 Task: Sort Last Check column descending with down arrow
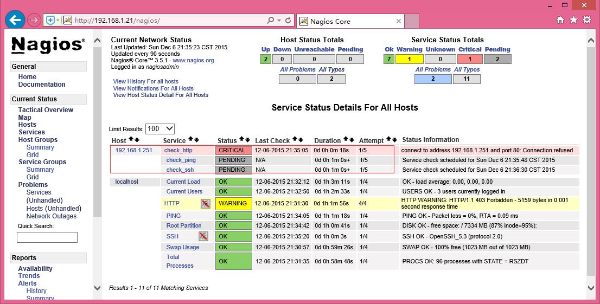click(301, 140)
